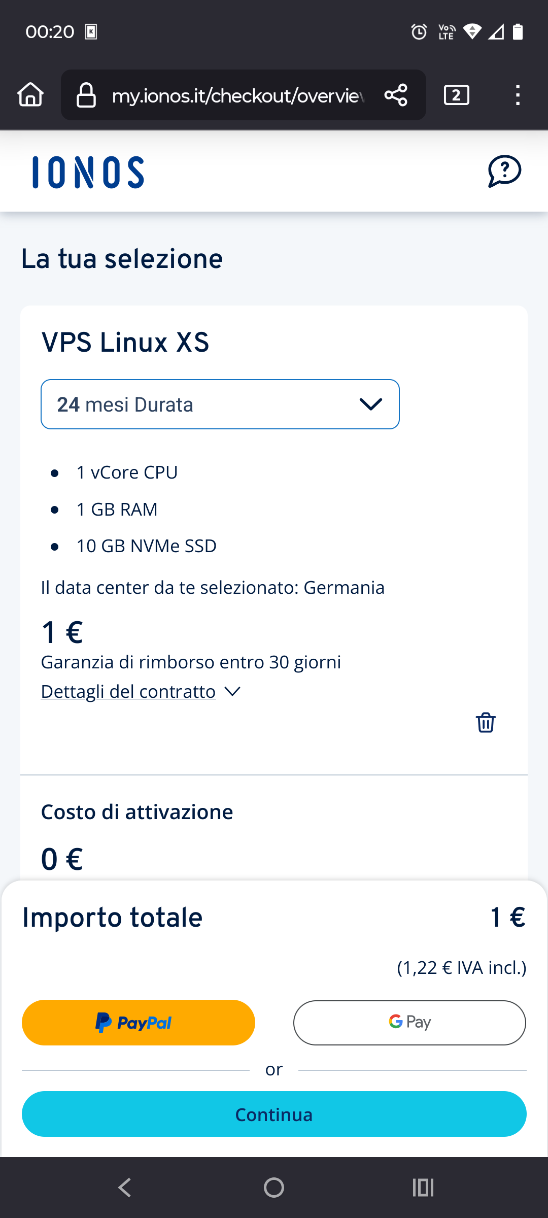The image size is (548, 1218).
Task: Tap the padlock site security icon
Action: pyautogui.click(x=86, y=95)
